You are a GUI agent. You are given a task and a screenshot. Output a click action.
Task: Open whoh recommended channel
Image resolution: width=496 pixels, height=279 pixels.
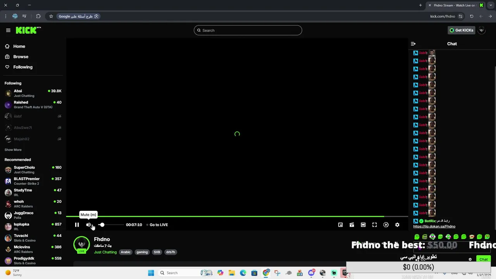tap(33, 204)
